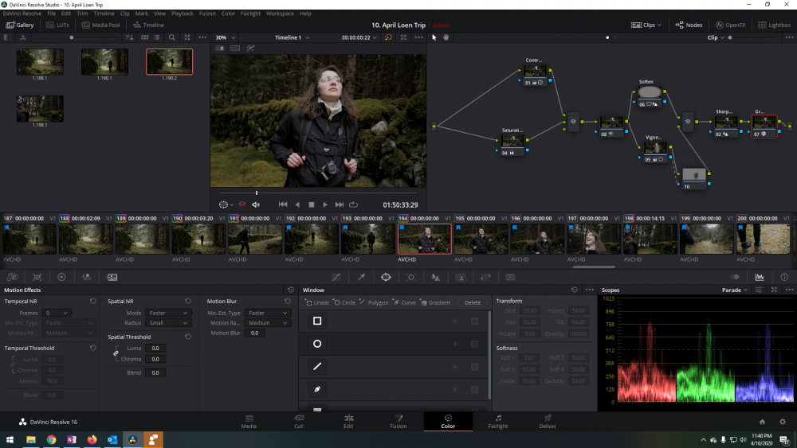The image size is (797, 448).
Task: Expand the viewer zoom 30% dropdown
Action: (225, 37)
